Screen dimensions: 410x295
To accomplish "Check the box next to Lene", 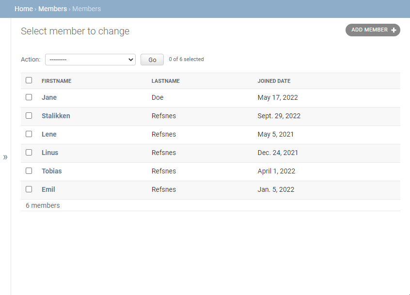I will 29,134.
